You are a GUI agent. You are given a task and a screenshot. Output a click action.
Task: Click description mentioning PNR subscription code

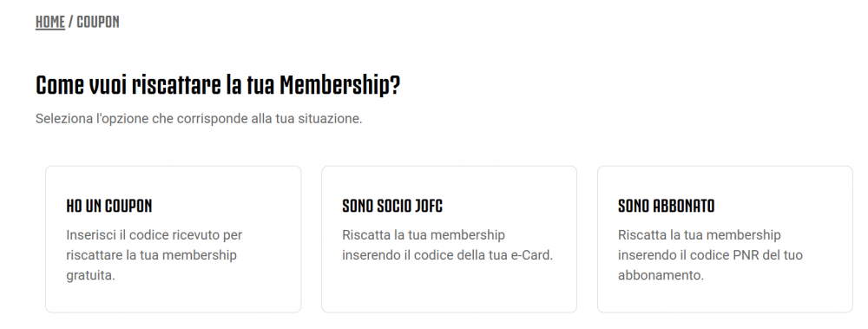point(710,255)
